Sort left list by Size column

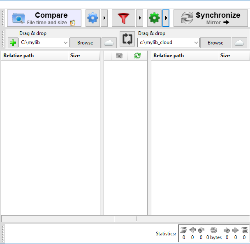(x=84, y=56)
